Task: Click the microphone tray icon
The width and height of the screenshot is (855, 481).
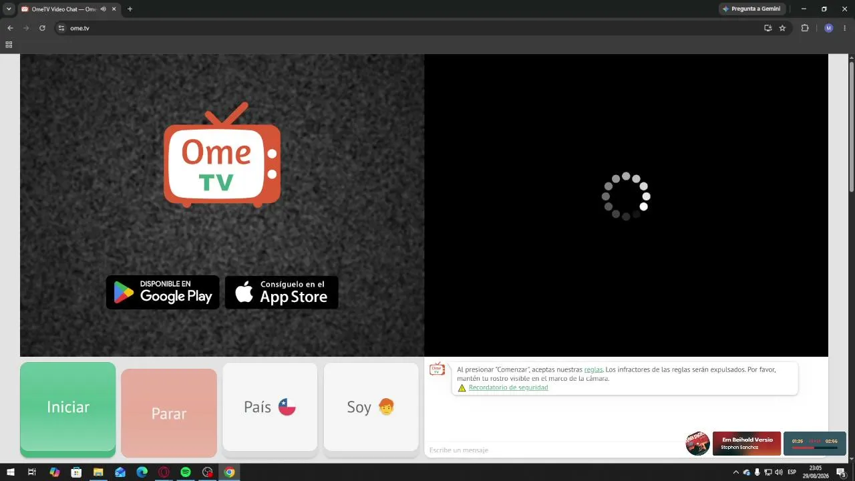Action: [757, 472]
